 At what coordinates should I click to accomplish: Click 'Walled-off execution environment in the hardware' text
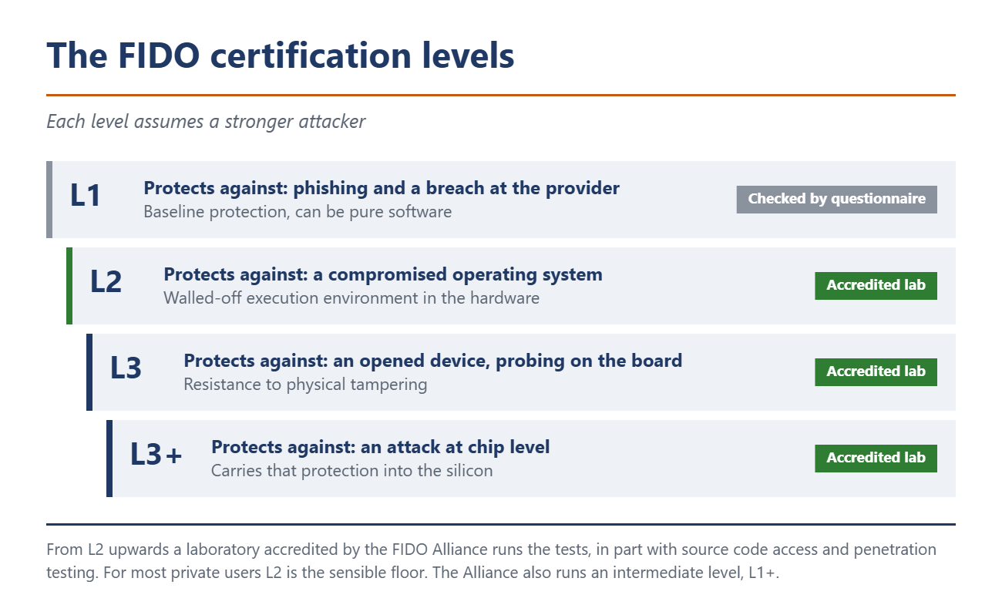351,298
